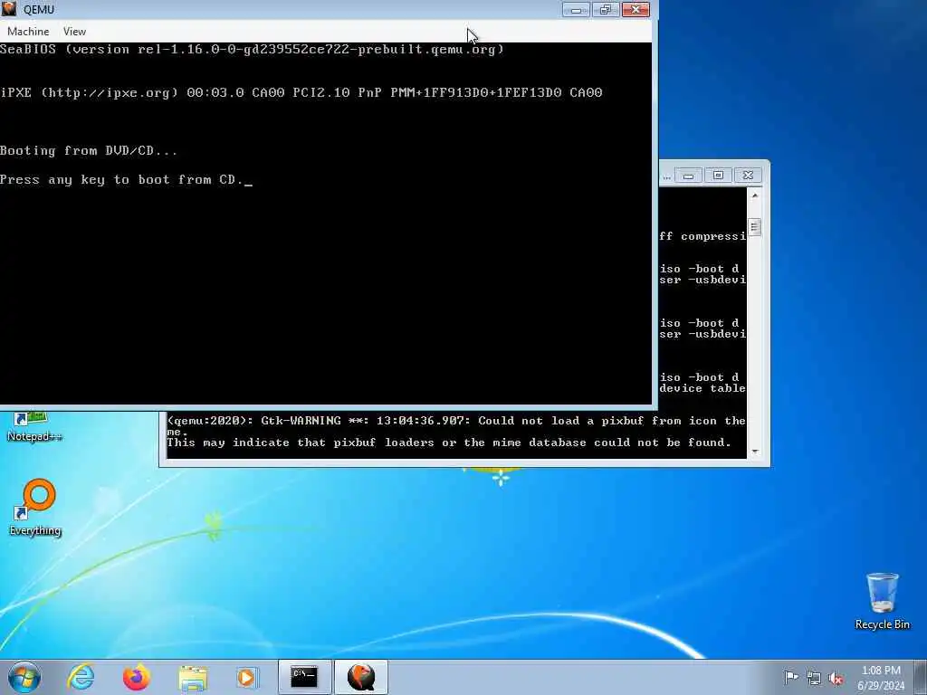Click the iPXE line in QEMU
Screen dimensions: 927x695
coord(301,93)
